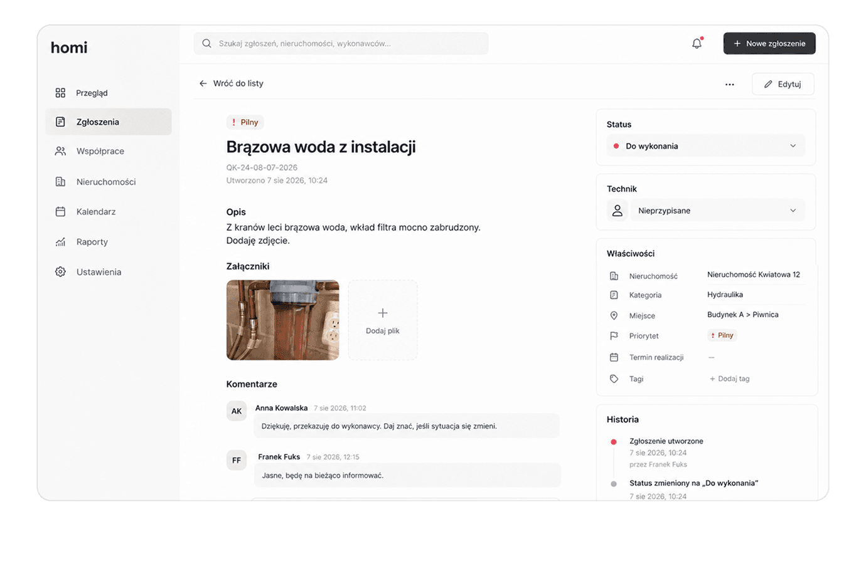Click the building icon beside the Nieruchomość property
Image resolution: width=866 pixels, height=566 pixels.
(614, 276)
